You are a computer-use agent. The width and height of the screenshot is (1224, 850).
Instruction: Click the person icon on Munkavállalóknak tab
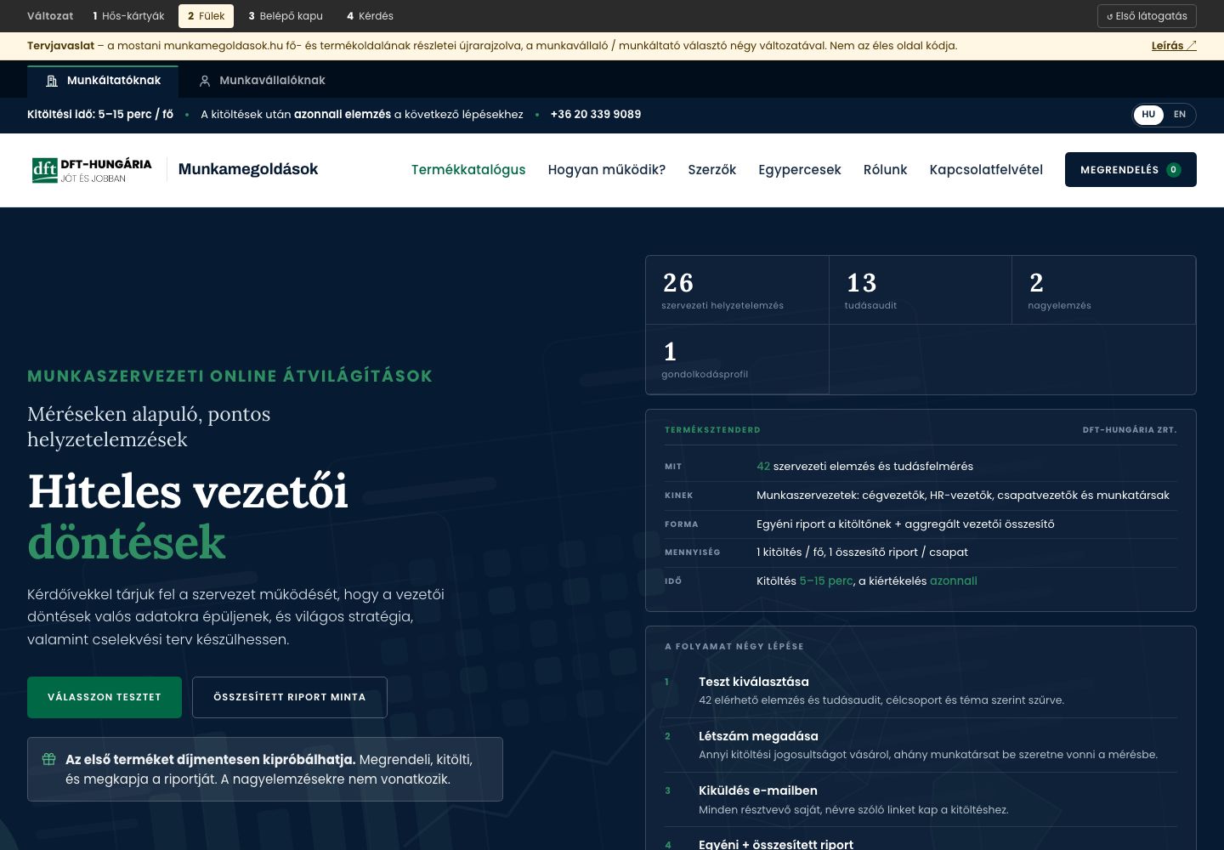tap(205, 81)
